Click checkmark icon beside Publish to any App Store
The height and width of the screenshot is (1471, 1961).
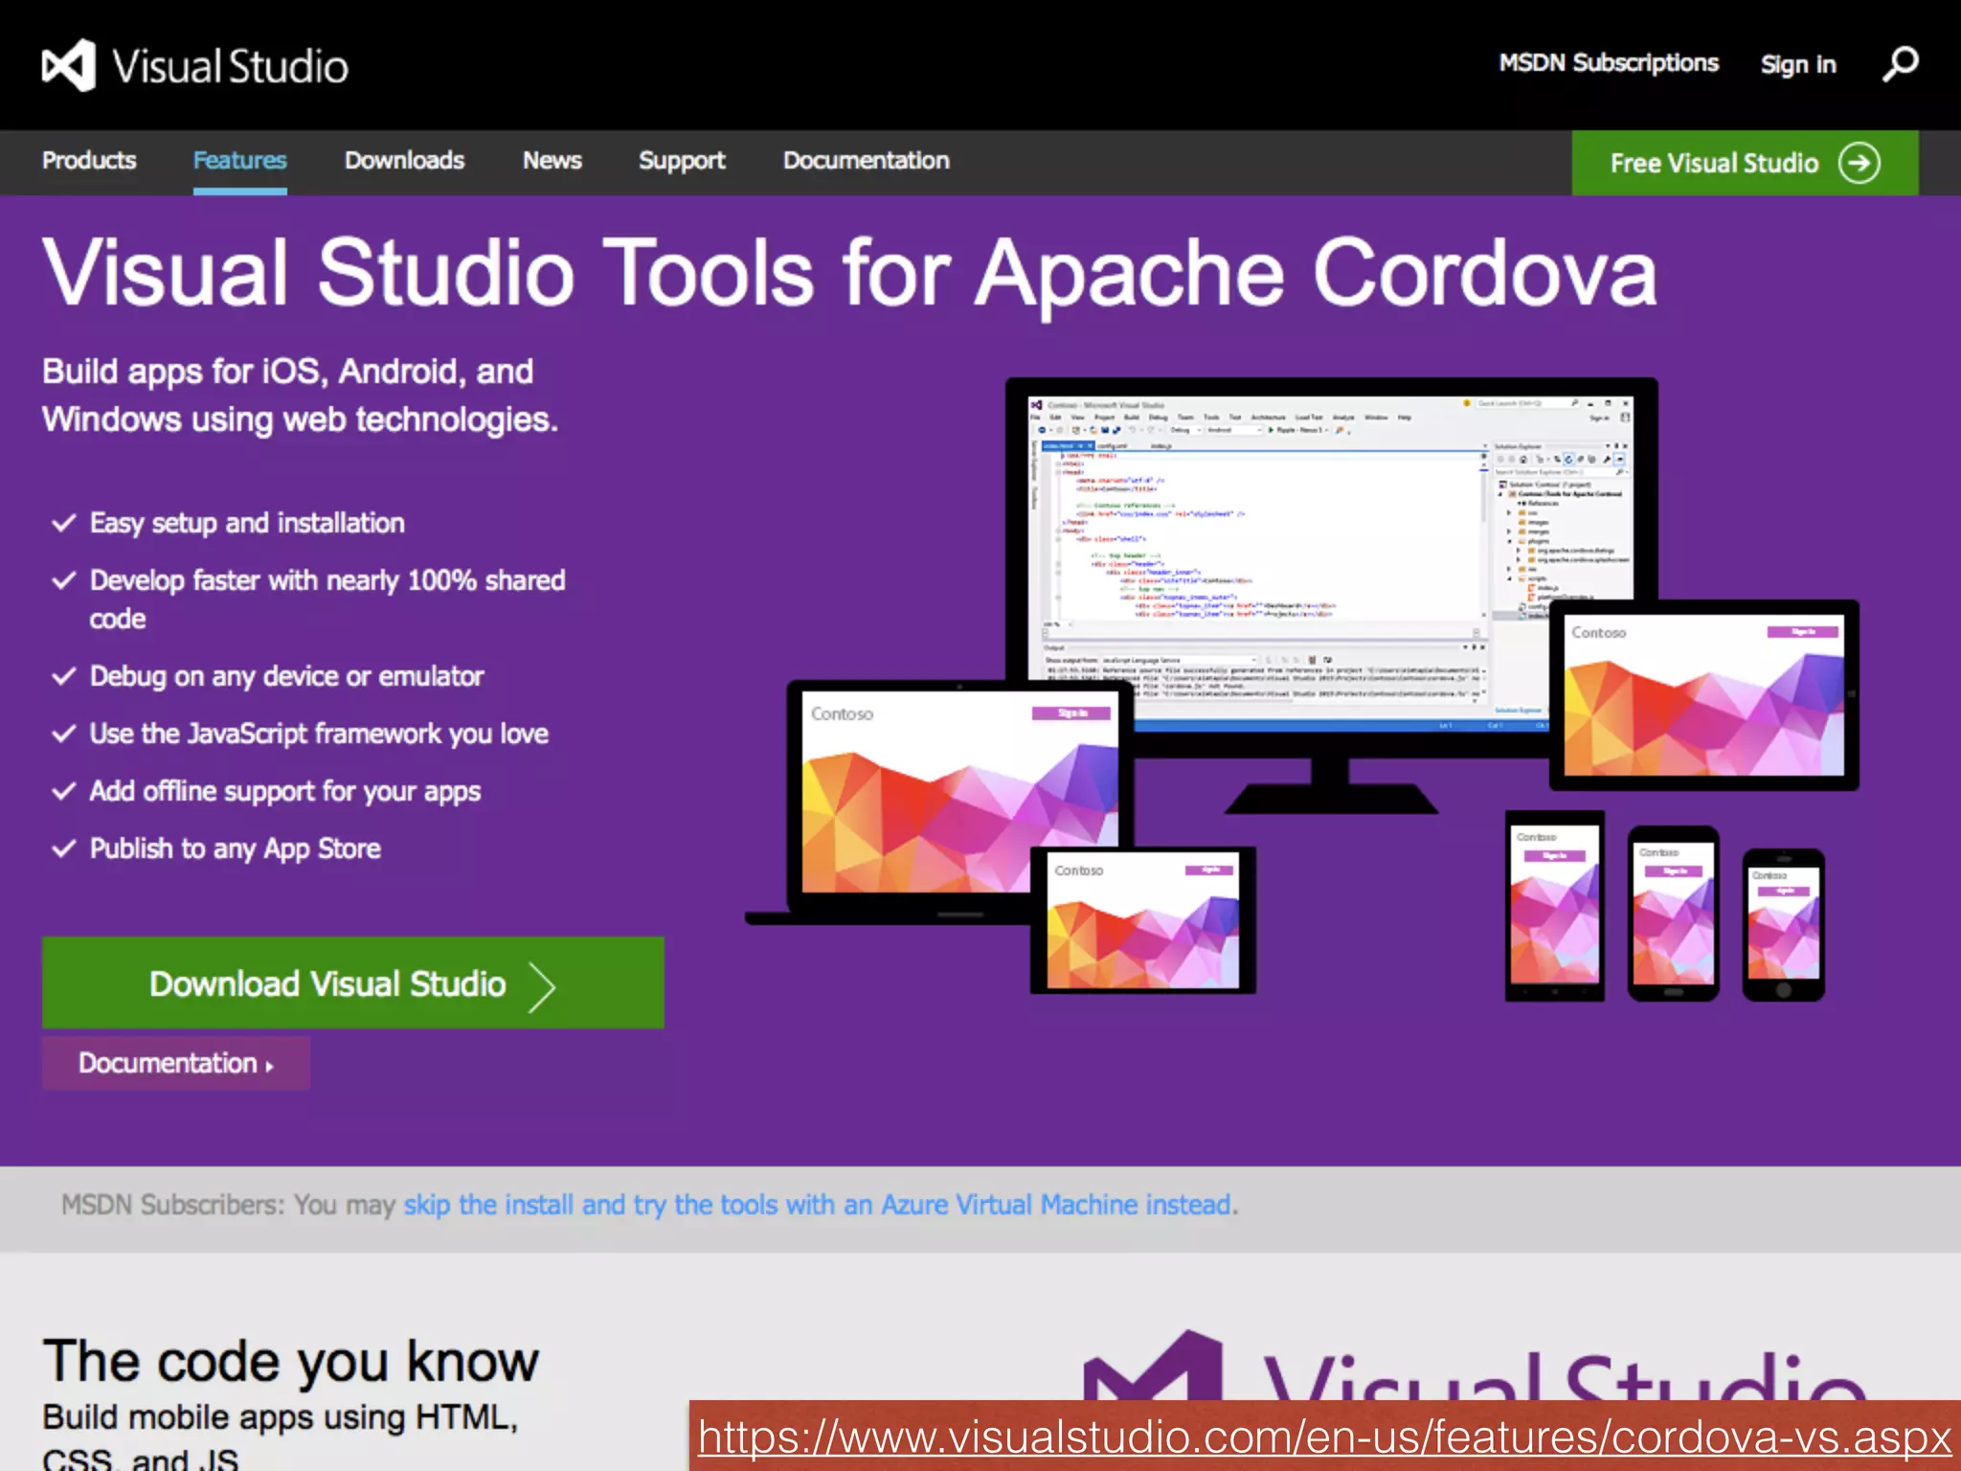point(63,849)
